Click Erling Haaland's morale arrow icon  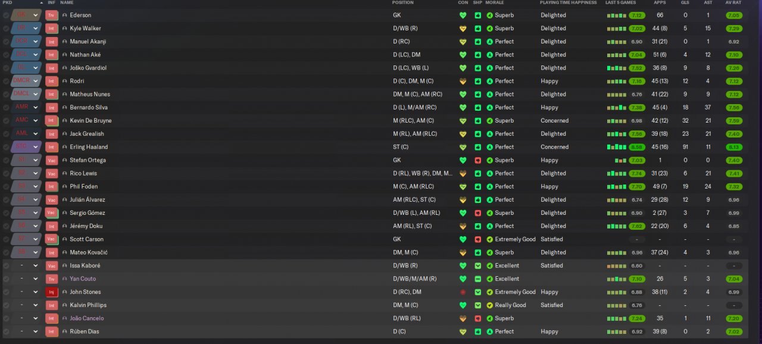(x=490, y=147)
